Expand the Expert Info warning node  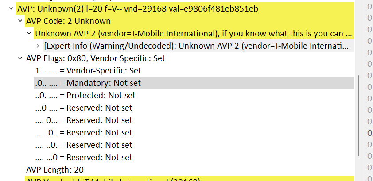pos(38,46)
